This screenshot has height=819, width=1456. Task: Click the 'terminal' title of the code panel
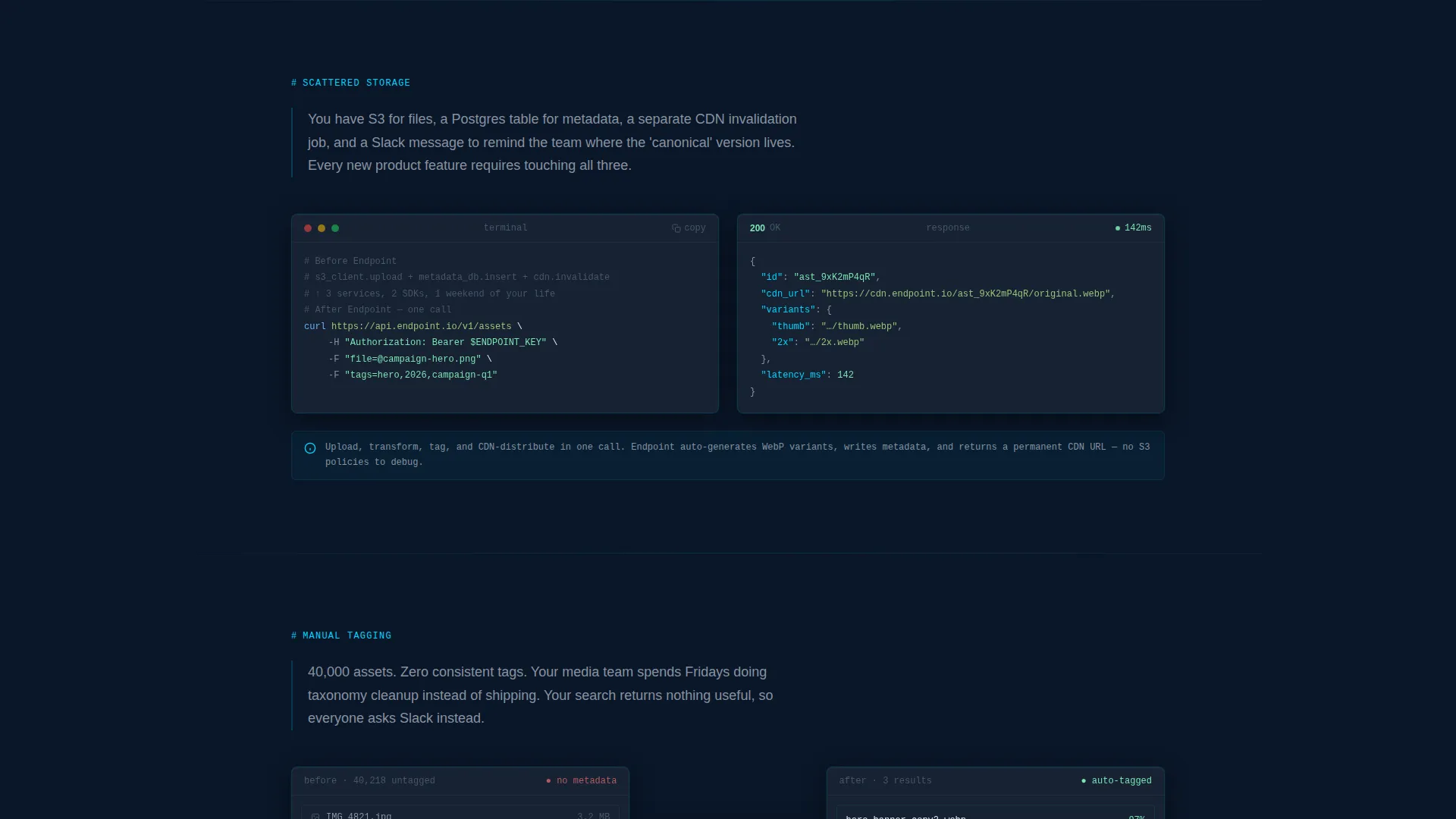(506, 228)
